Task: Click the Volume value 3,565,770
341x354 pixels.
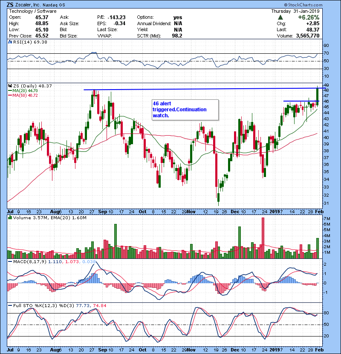Action: point(308,36)
